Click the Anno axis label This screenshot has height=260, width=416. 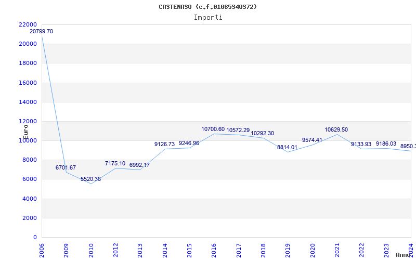[x=404, y=255]
